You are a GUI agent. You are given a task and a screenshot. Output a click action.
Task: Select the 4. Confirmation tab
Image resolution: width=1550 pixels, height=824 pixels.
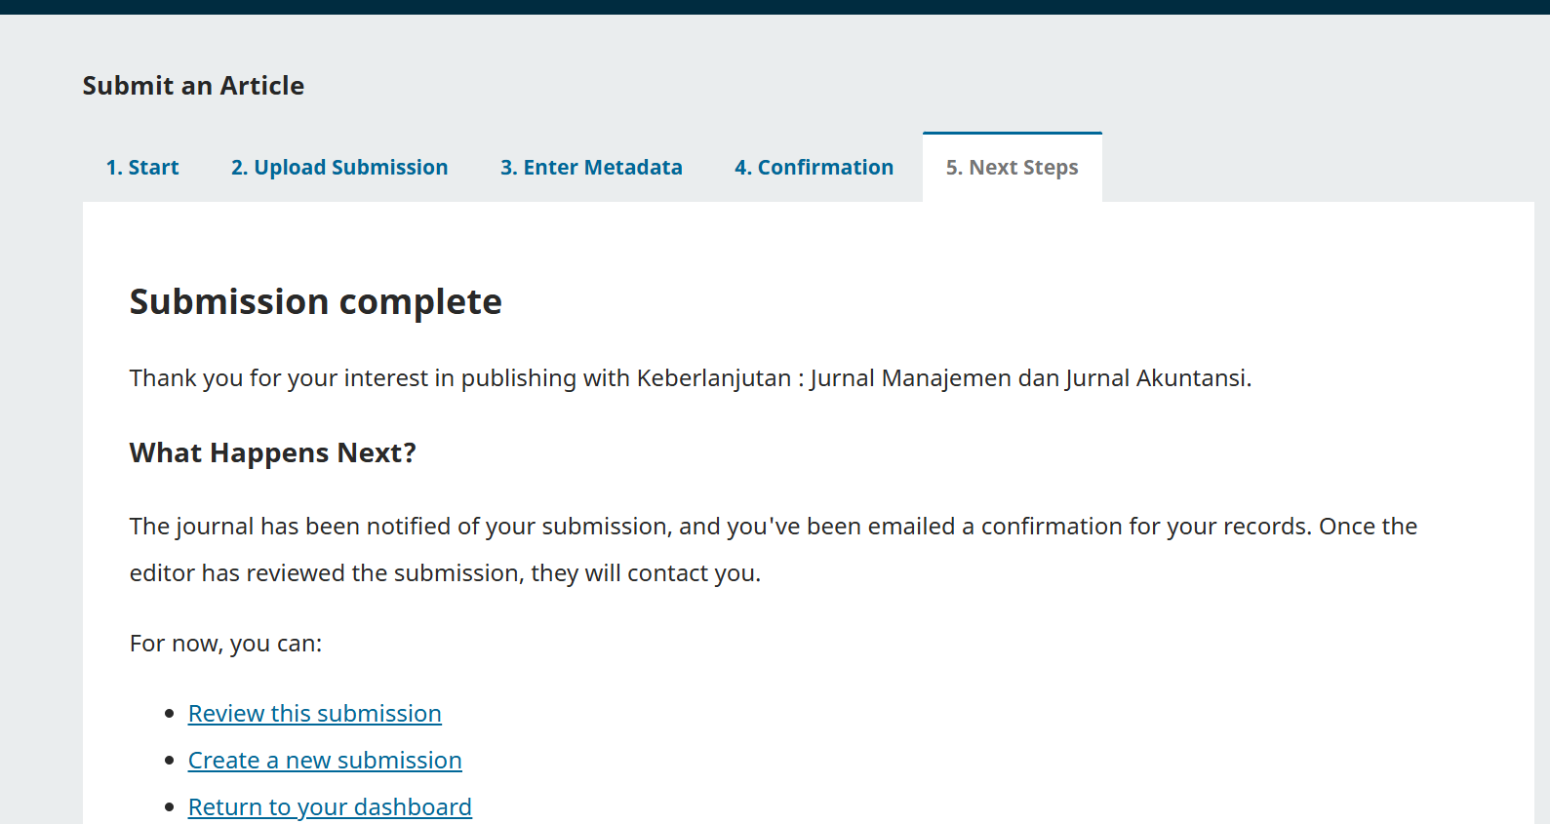pos(814,168)
